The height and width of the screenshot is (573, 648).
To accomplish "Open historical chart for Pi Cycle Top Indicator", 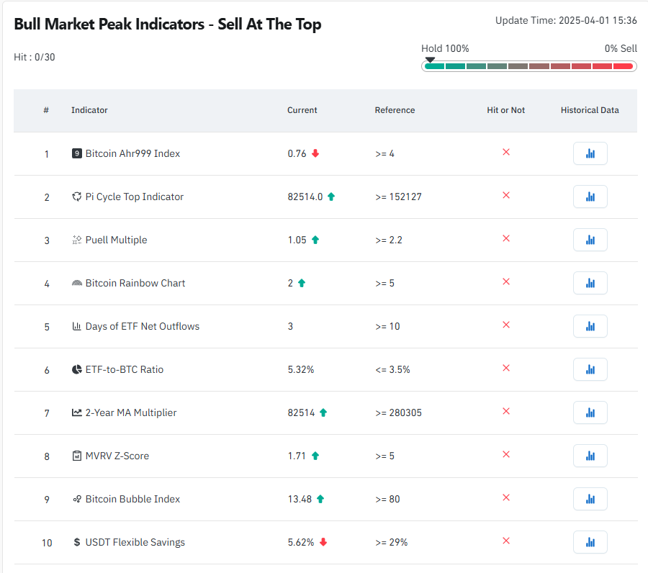I will click(590, 197).
